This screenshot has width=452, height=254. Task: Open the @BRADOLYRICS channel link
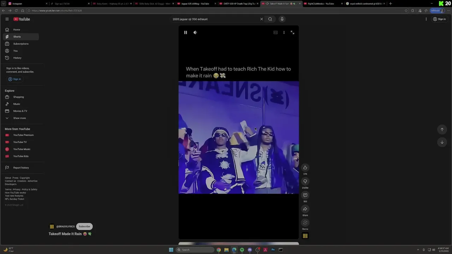pos(65,226)
